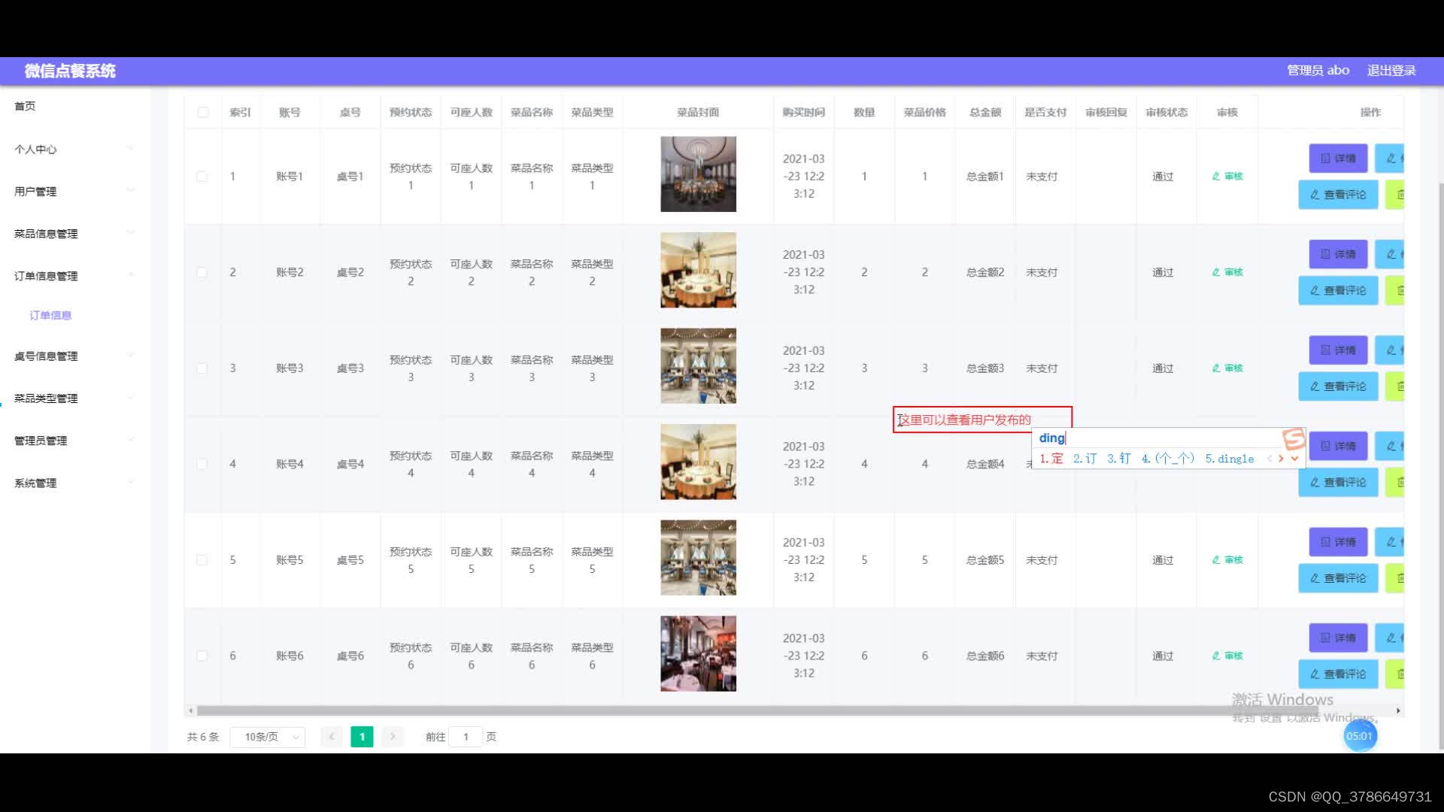Open 审核 for row 账号2
Image resolution: width=1444 pixels, height=812 pixels.
pos(1227,272)
